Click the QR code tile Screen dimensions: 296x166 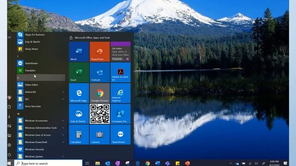pos(100,114)
